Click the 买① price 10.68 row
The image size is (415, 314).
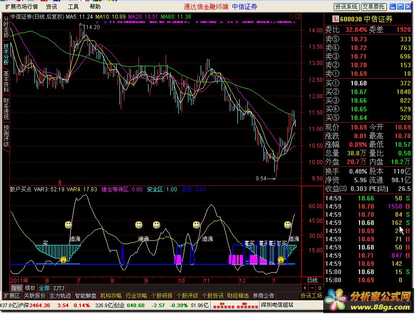pyautogui.click(x=368, y=83)
